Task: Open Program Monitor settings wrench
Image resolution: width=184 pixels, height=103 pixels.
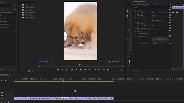Action: [110, 62]
